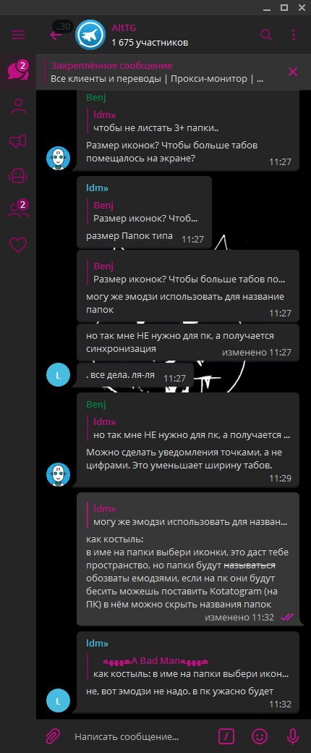
Task: Select the all chats folder tab
Action: point(18,71)
